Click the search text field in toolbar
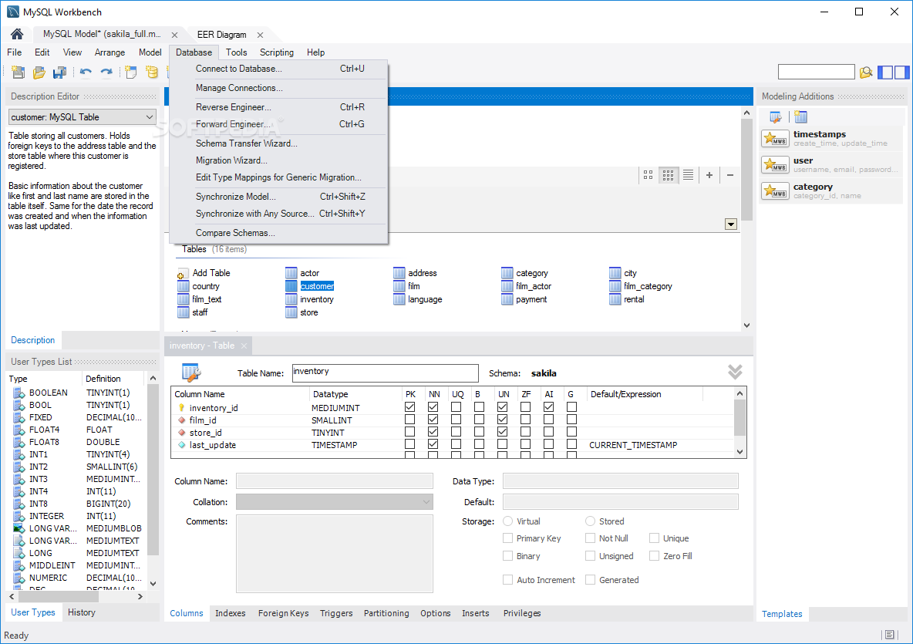 (817, 72)
